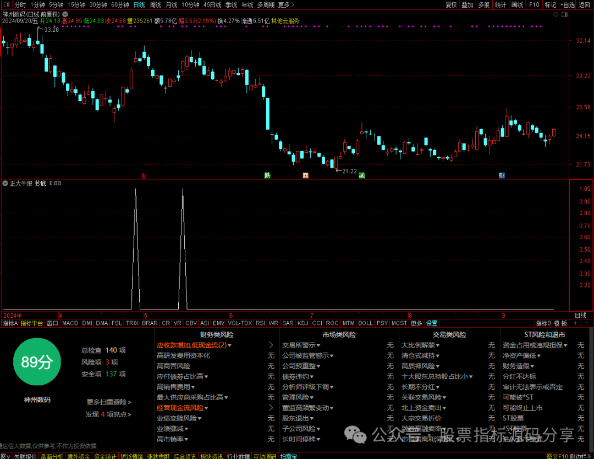
Task: Select the MACD indicator tab
Action: pos(70,323)
